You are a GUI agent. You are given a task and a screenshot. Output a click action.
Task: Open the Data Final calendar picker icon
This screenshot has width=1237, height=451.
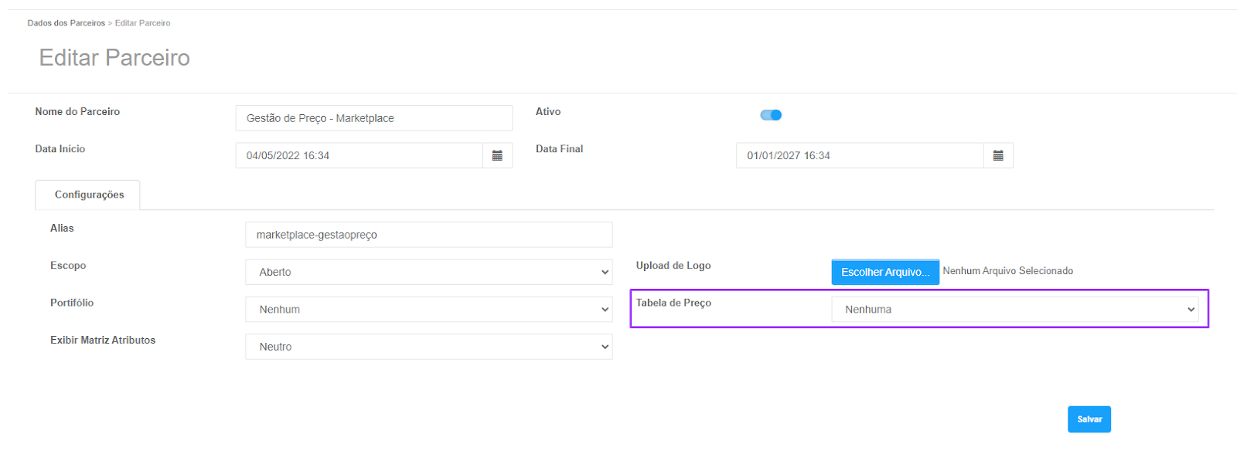tap(998, 155)
